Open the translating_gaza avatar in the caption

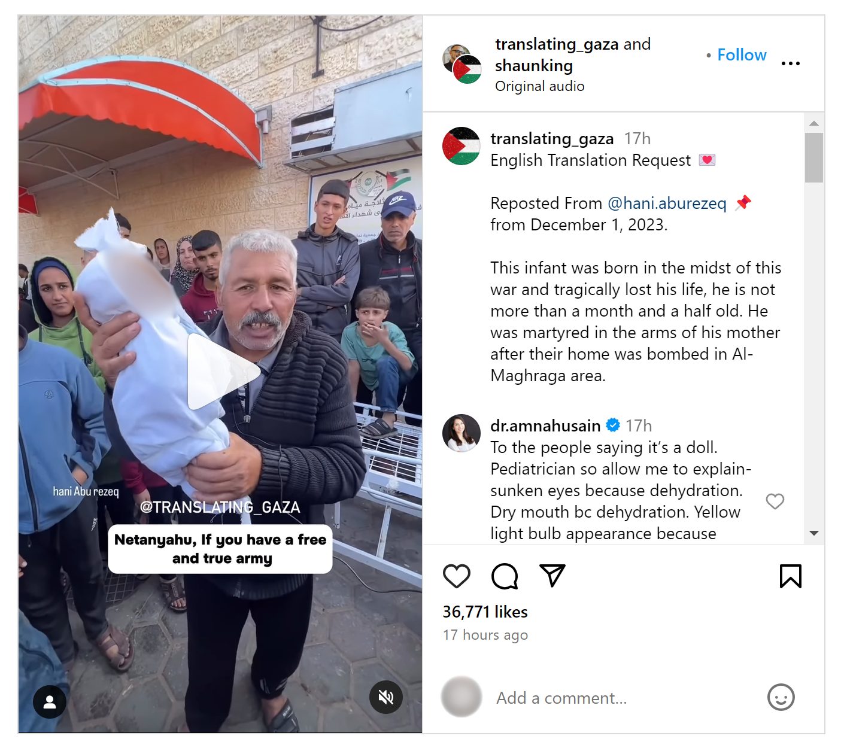461,145
